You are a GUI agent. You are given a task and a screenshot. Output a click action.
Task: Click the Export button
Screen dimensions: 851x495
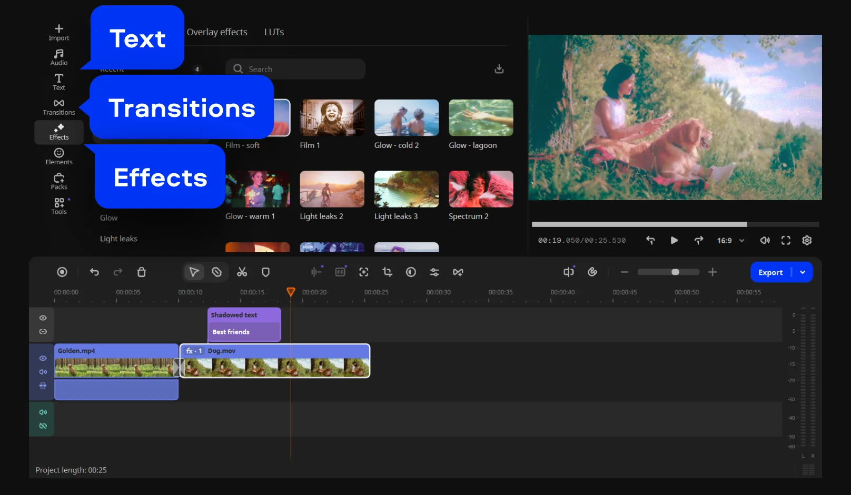[770, 272]
